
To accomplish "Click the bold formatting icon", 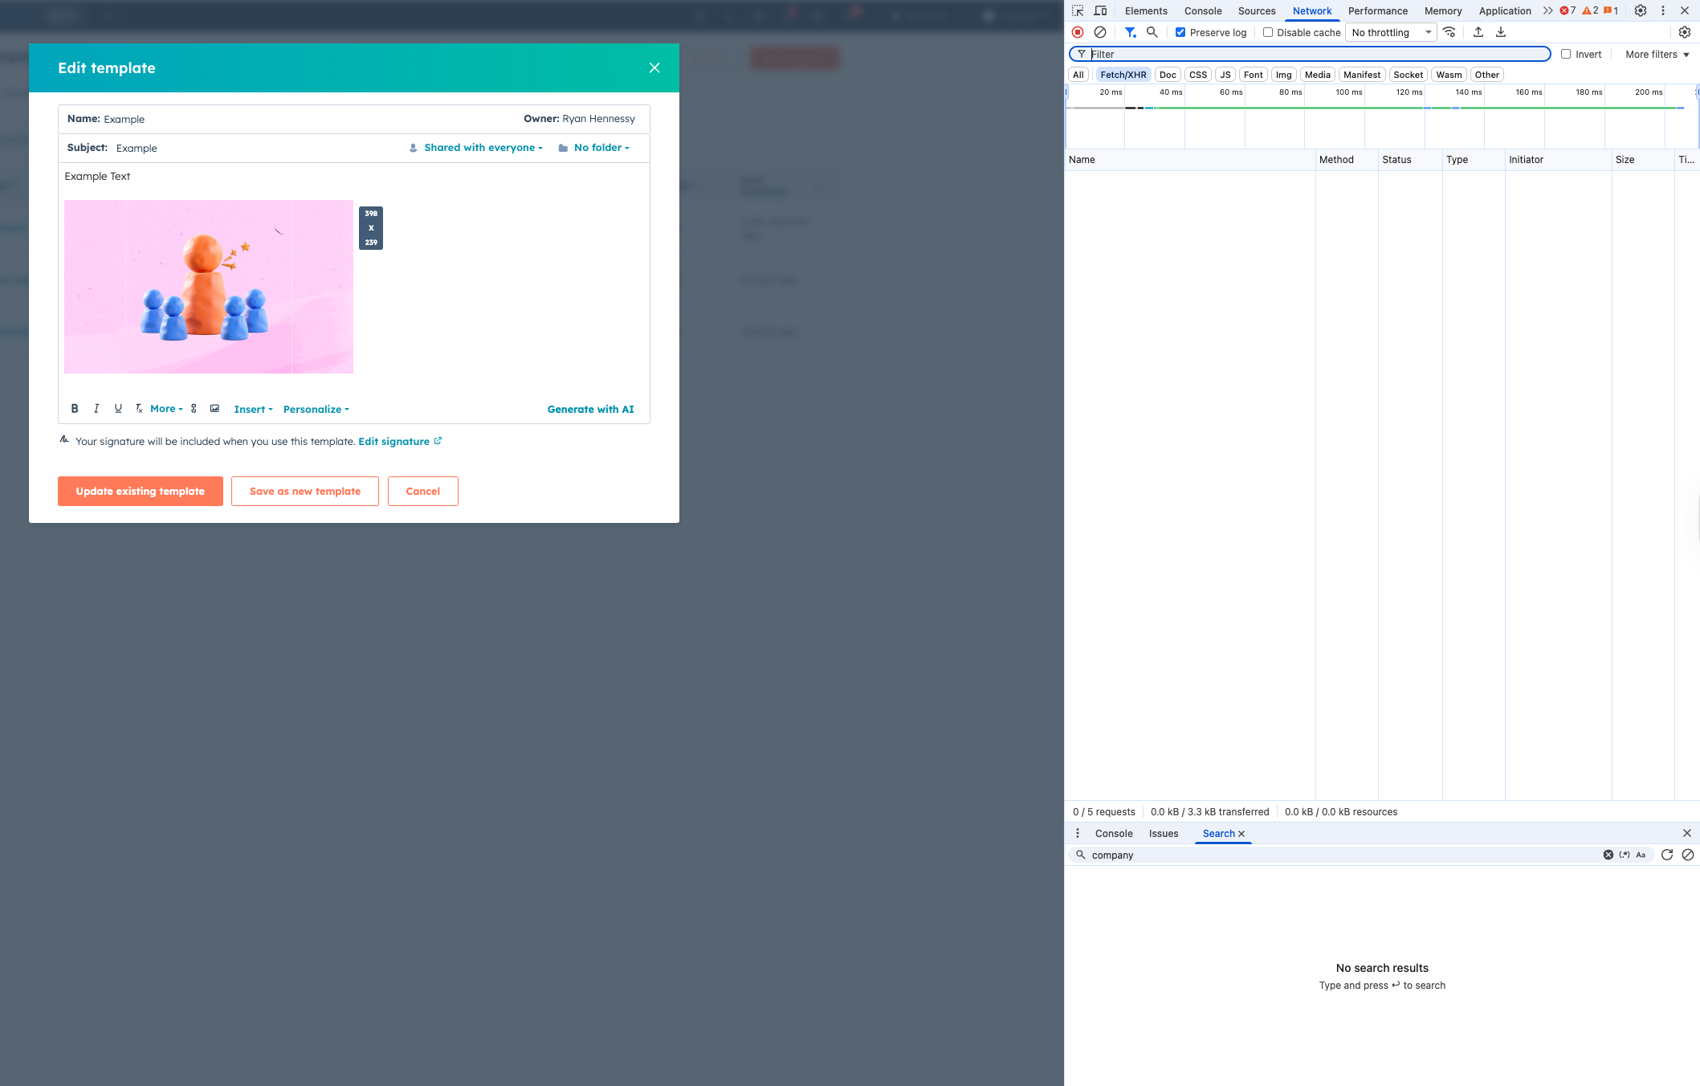I will pyautogui.click(x=75, y=409).
